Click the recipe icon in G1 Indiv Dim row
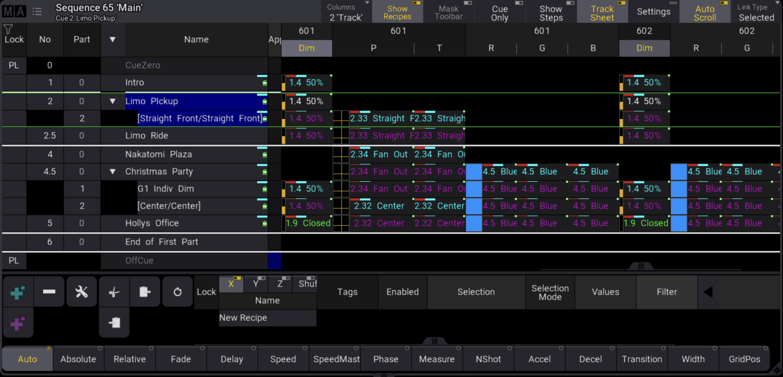This screenshot has height=377, width=783. [x=264, y=189]
